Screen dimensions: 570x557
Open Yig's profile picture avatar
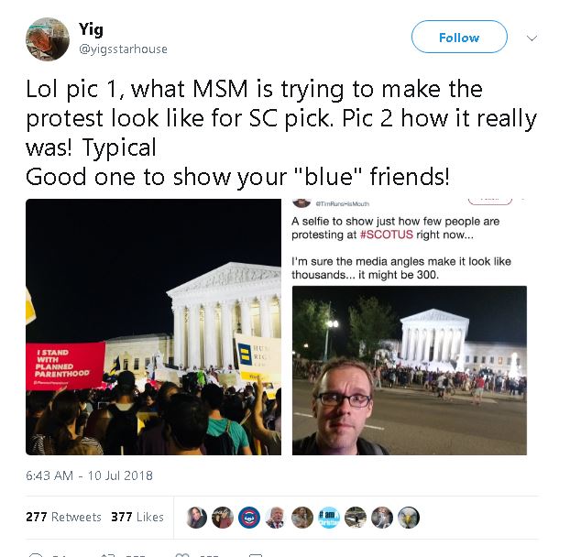click(48, 39)
